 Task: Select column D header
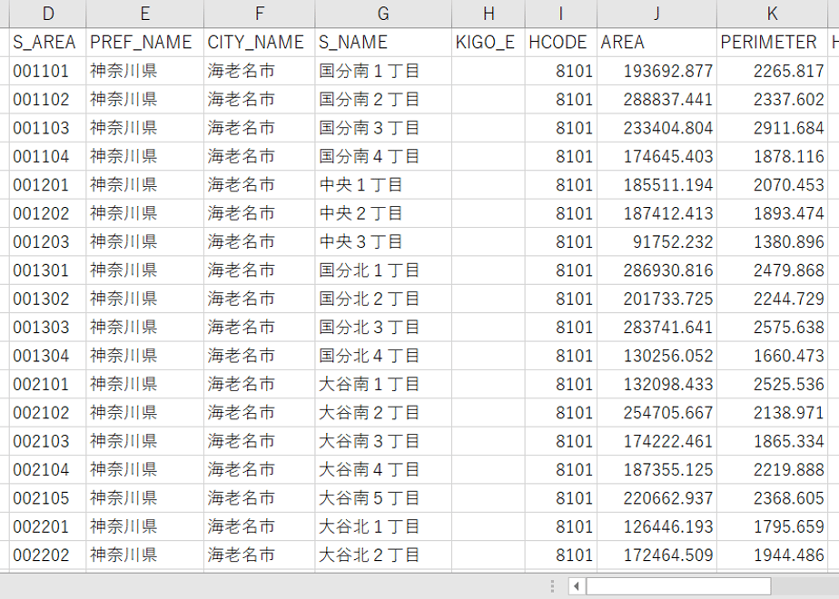(47, 14)
